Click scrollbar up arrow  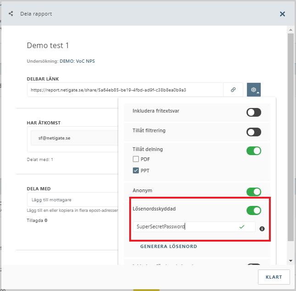[291, 30]
